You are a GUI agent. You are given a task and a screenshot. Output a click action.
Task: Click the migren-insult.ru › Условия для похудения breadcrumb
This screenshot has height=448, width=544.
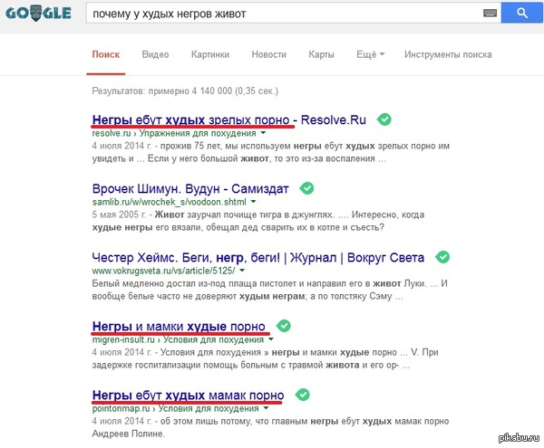[178, 339]
